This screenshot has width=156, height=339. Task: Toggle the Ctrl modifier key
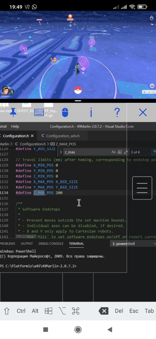(21, 311)
